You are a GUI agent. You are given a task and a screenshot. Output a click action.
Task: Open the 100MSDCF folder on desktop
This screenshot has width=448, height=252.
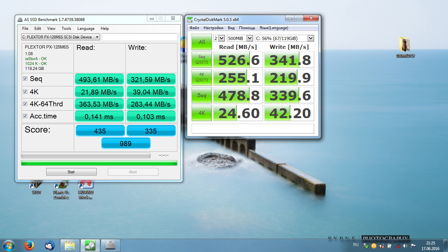(405, 48)
